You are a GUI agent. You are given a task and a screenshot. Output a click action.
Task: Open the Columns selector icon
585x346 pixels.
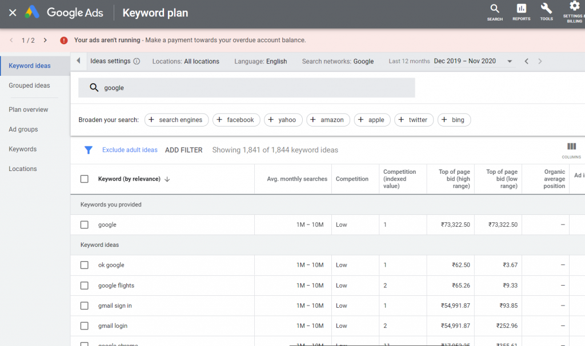tap(571, 150)
